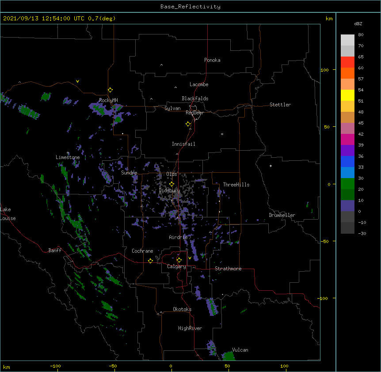Click the Sundre label
Viewport: 381px width, 372px height.
point(129,173)
